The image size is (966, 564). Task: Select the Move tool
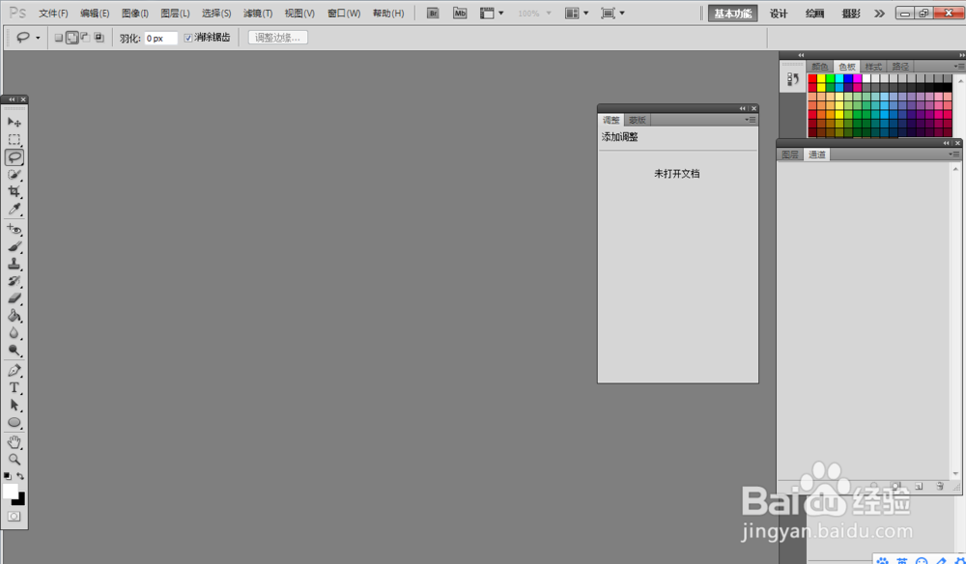[14, 122]
